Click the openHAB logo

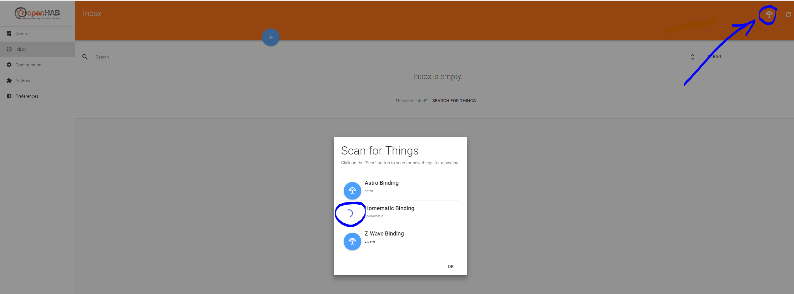pyautogui.click(x=37, y=13)
